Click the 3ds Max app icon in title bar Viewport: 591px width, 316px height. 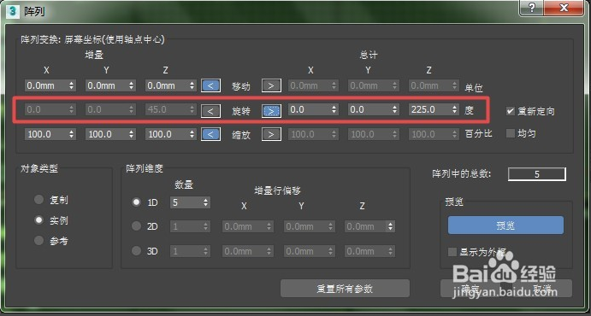point(14,11)
